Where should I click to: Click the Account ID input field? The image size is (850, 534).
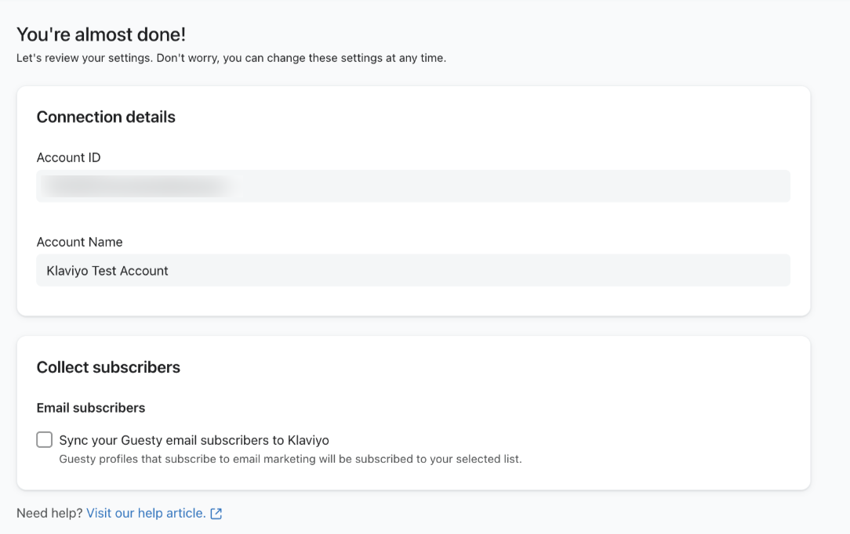(x=510, y=186)
